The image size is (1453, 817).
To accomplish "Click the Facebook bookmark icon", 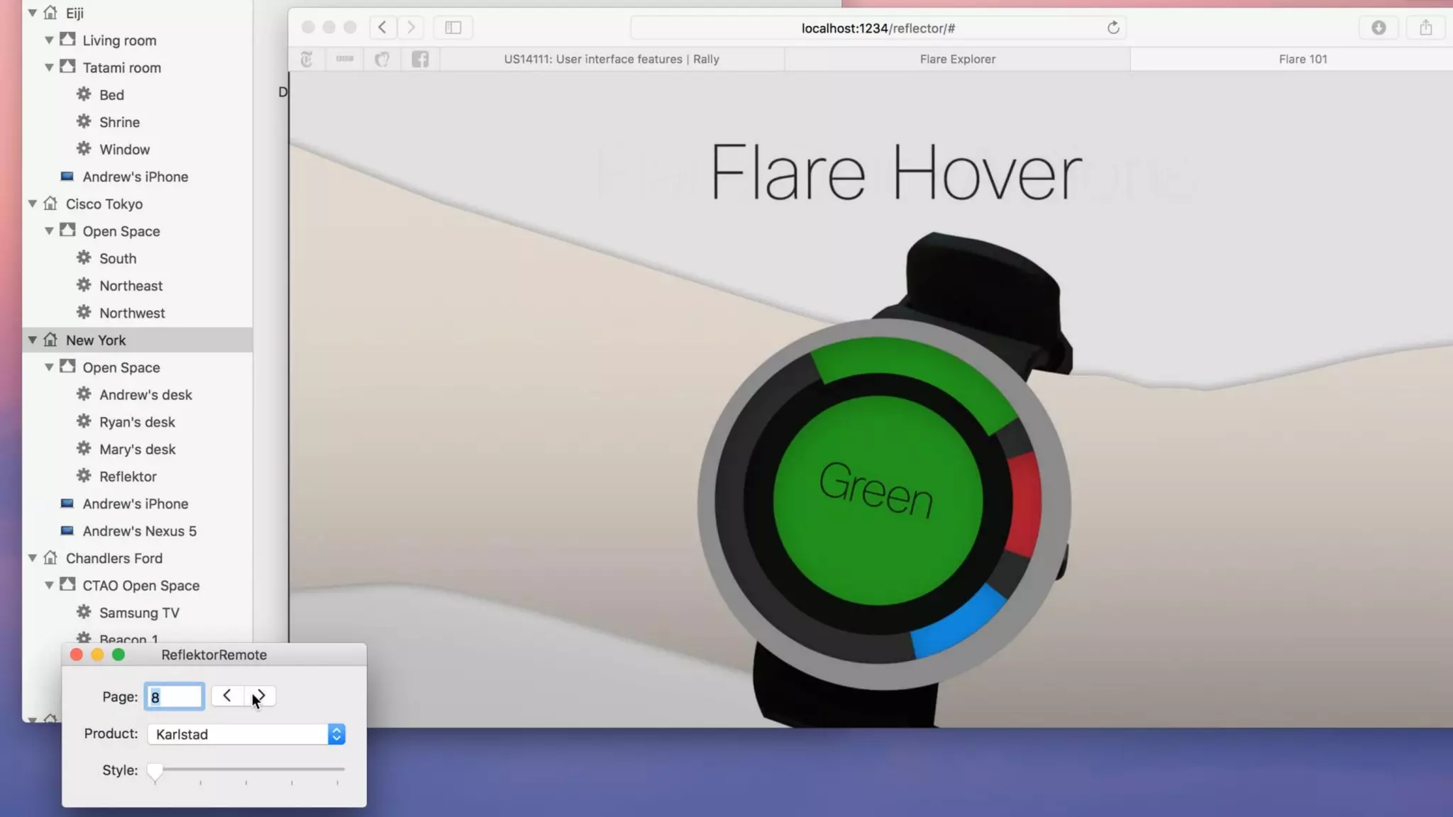I will click(x=420, y=60).
